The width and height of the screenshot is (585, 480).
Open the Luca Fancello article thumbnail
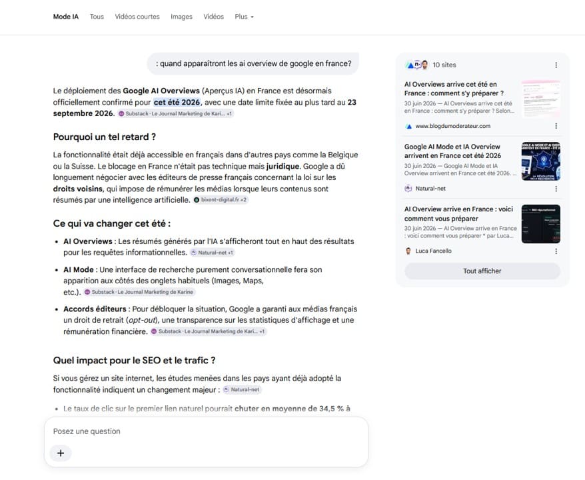tap(540, 223)
